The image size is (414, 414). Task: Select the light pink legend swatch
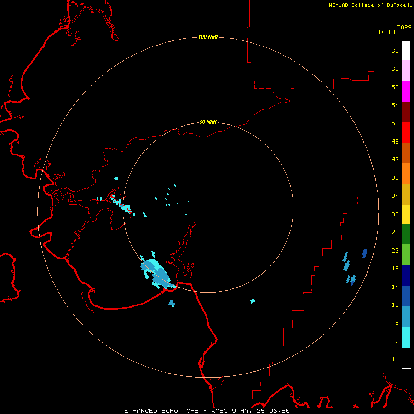(x=406, y=70)
